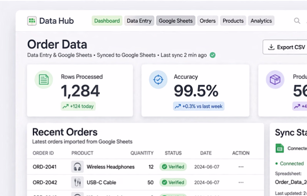
Task: Click green sync check icon after Last sync
Action: click(213, 55)
